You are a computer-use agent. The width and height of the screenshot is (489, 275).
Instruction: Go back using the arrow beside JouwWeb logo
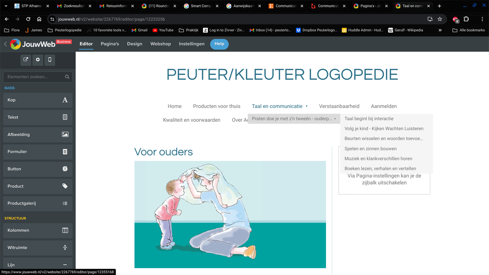pos(5,44)
